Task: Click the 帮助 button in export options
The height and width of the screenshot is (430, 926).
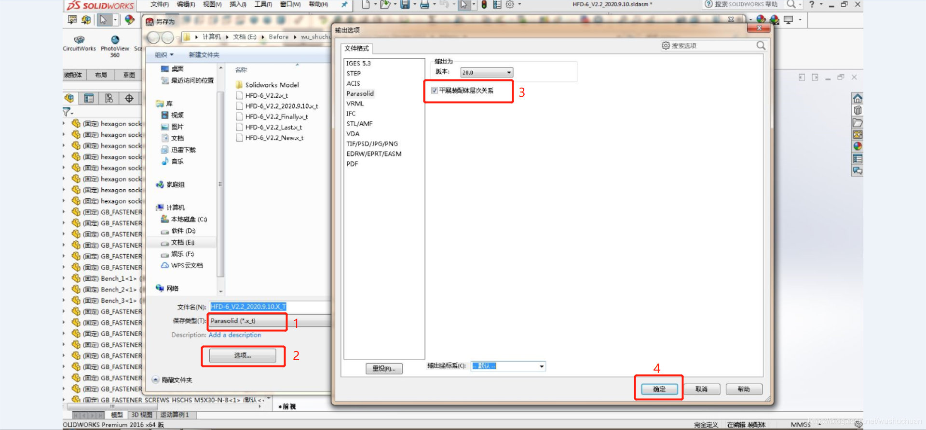Action: [x=744, y=389]
